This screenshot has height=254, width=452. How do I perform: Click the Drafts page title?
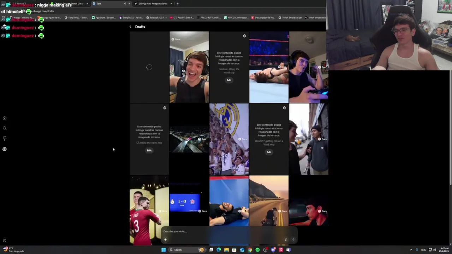coord(140,27)
